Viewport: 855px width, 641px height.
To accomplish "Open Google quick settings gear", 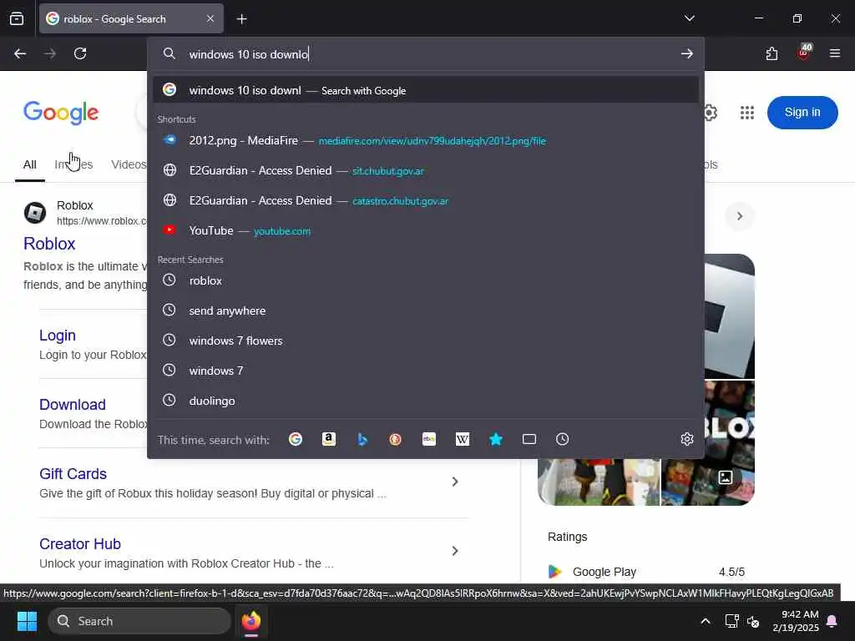I will pos(710,113).
